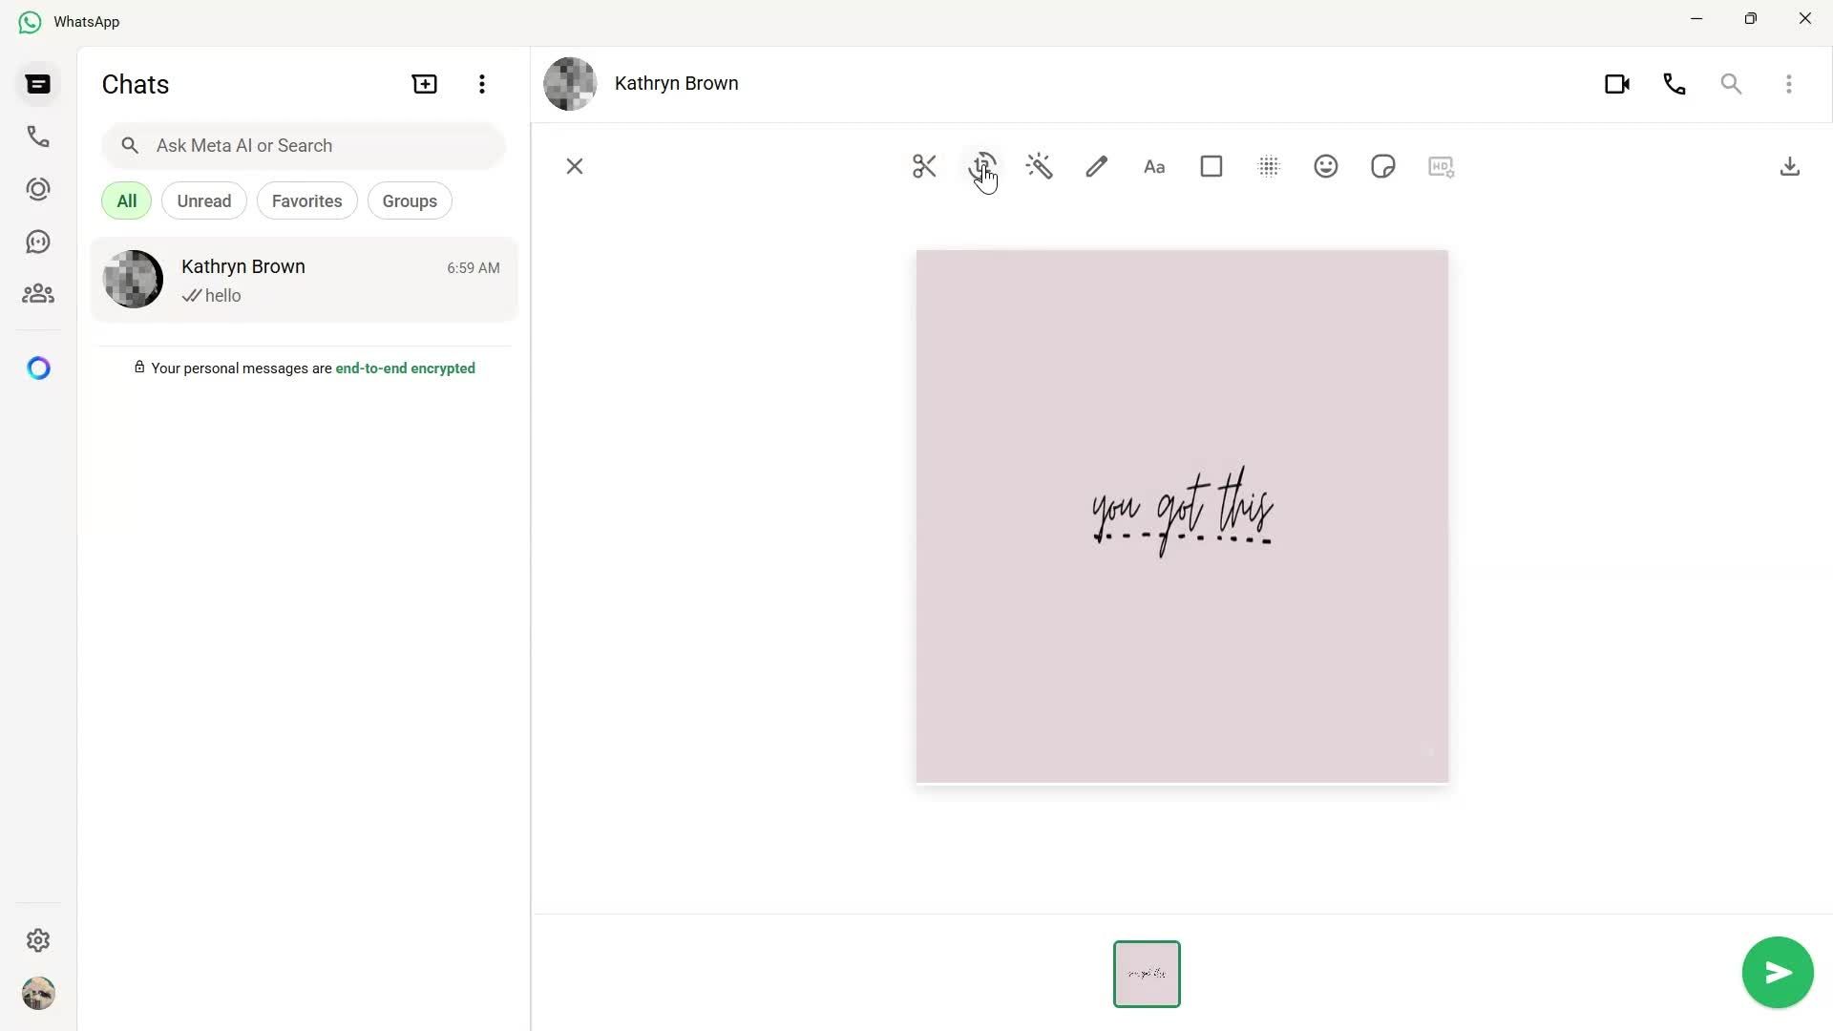
Task: Open the Aa text tool
Action: coord(1154,166)
